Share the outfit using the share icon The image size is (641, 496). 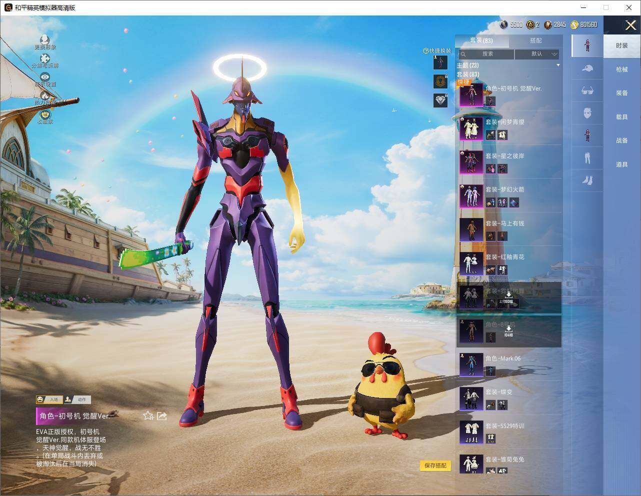click(161, 415)
